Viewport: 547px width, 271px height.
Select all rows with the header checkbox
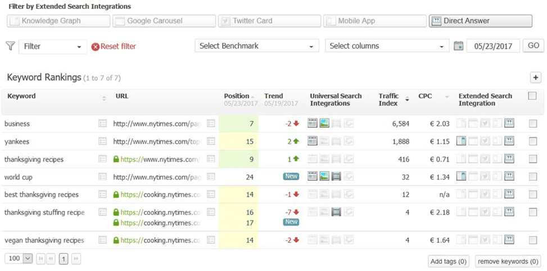[532, 97]
